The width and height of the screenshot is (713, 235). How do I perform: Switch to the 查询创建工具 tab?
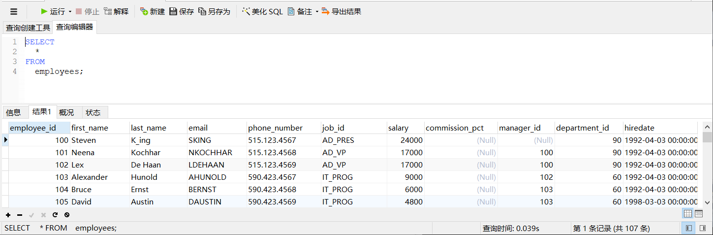coord(28,28)
